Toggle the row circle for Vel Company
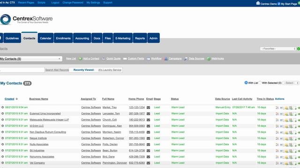The height and width of the screenshot is (168, 300). point(2,163)
